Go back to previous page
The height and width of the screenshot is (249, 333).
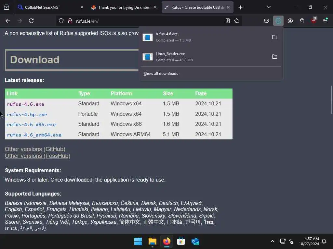(8, 21)
